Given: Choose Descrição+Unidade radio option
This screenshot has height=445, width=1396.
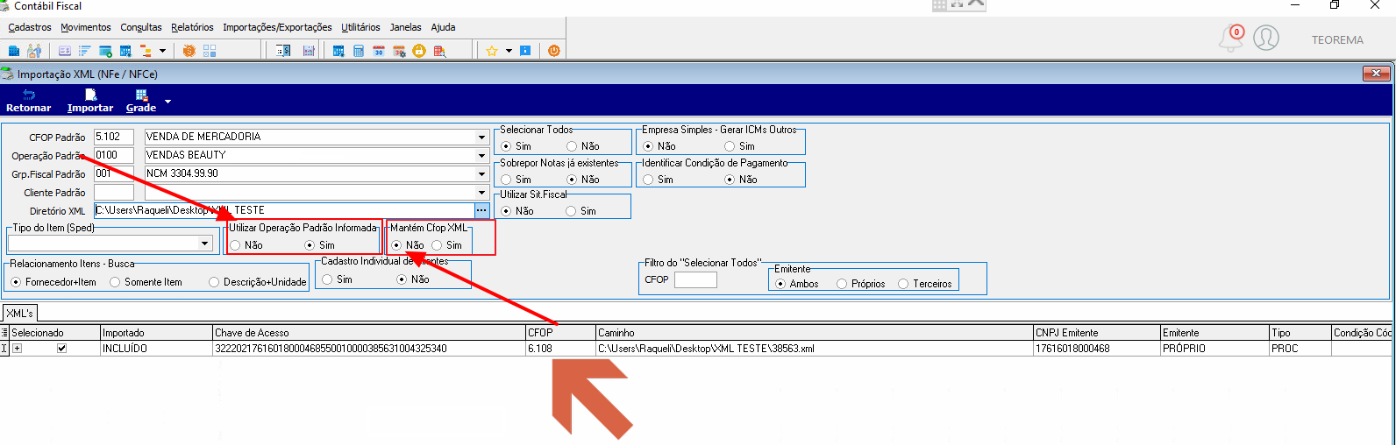Looking at the screenshot, I should tap(214, 282).
